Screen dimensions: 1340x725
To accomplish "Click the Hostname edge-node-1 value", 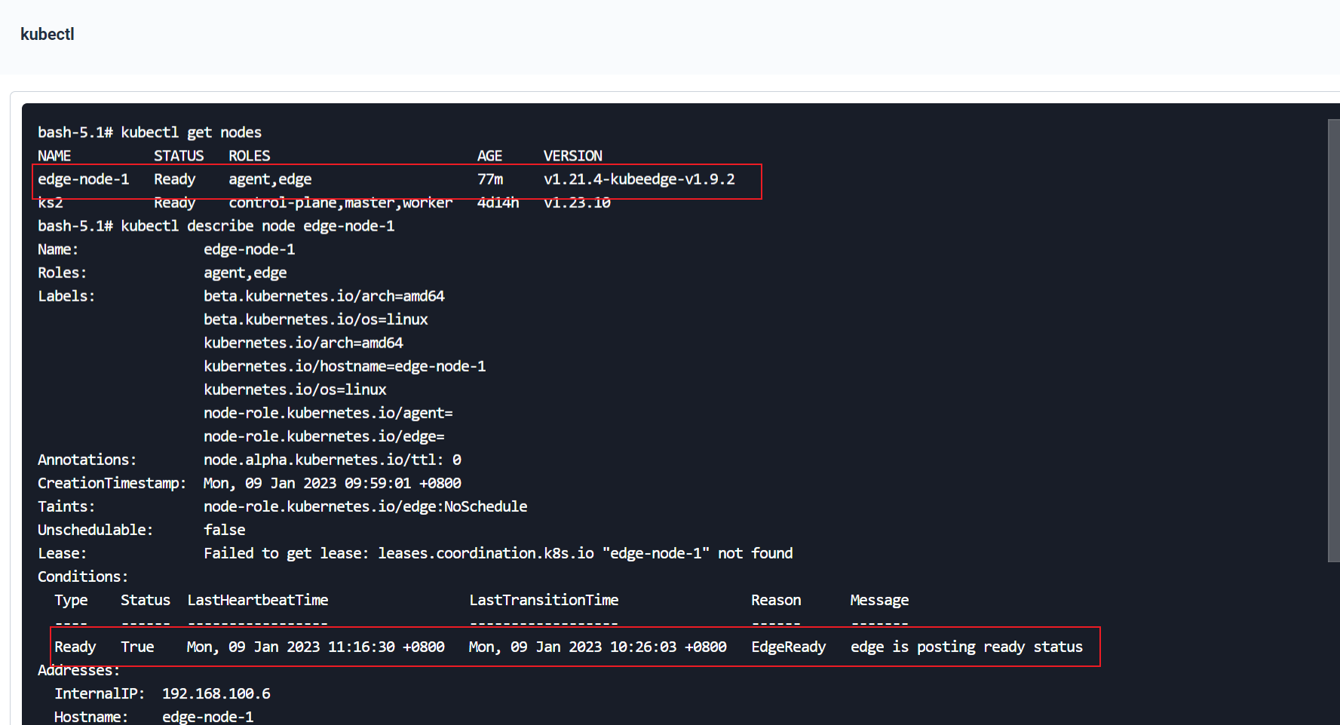I will pyautogui.click(x=208, y=716).
